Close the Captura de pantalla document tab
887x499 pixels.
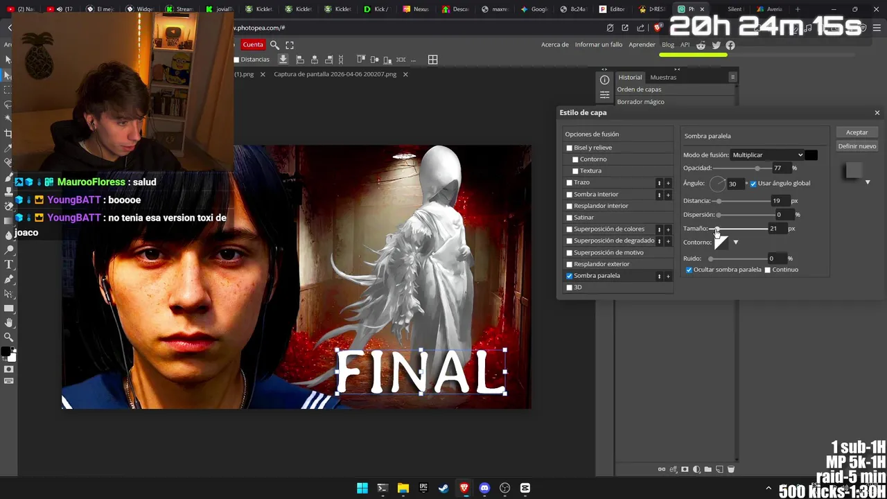[x=405, y=74]
